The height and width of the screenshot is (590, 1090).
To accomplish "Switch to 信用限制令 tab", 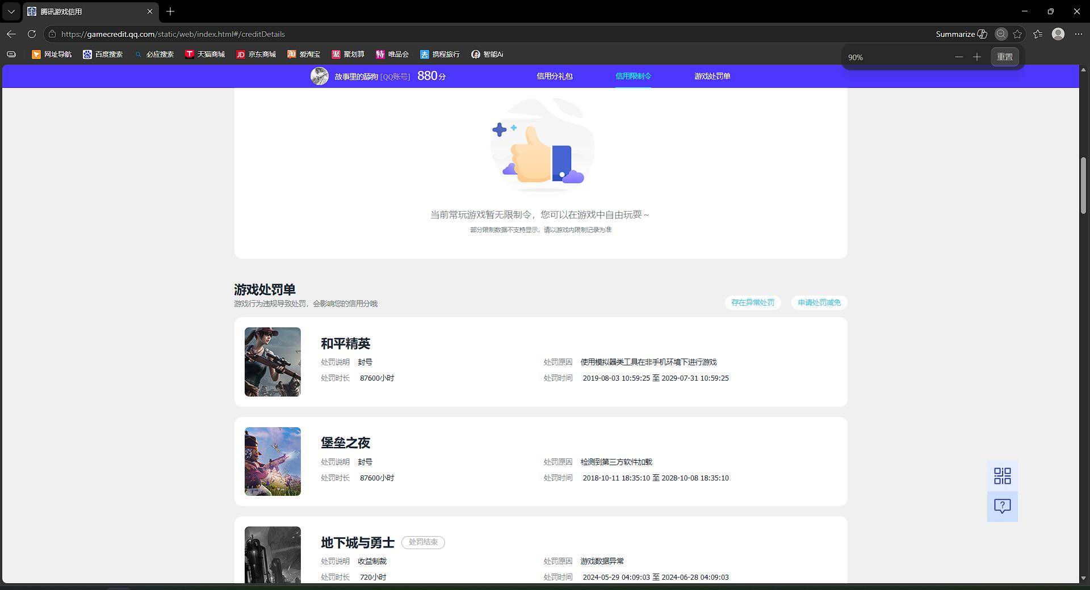I will coord(633,76).
